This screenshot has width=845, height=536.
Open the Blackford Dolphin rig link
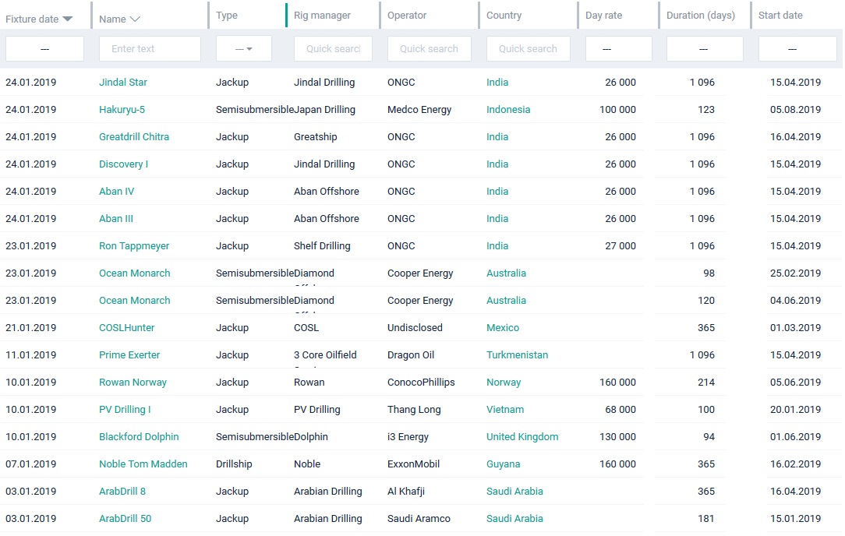point(139,437)
